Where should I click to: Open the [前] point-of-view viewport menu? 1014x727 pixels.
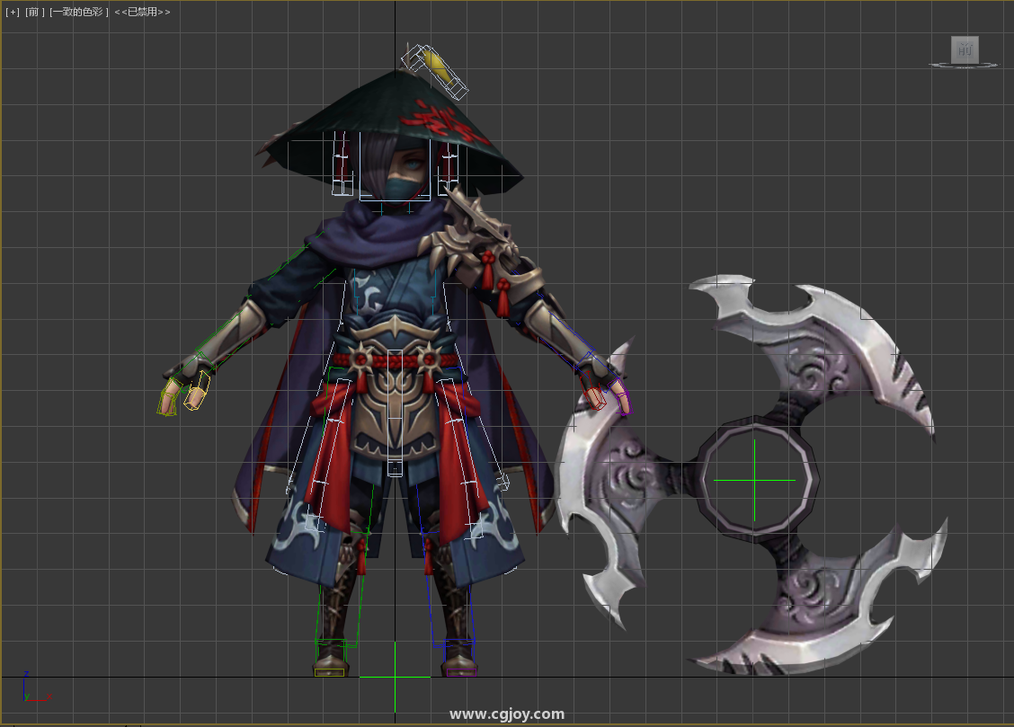click(x=34, y=13)
